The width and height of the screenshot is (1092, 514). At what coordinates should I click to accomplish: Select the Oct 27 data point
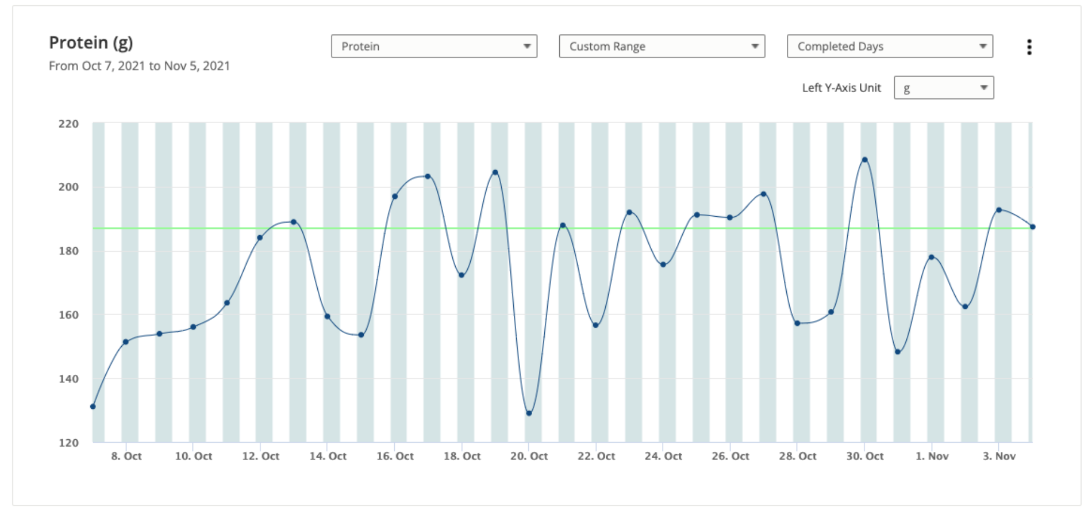pyautogui.click(x=763, y=194)
